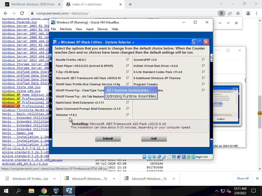The image size is (262, 196).
Task: Close the Chrome find bar
Action: (236, 23)
